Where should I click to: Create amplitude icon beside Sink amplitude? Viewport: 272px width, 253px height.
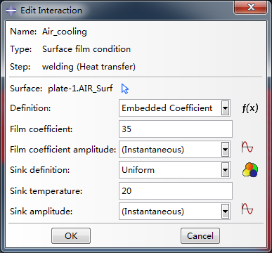coord(247,209)
